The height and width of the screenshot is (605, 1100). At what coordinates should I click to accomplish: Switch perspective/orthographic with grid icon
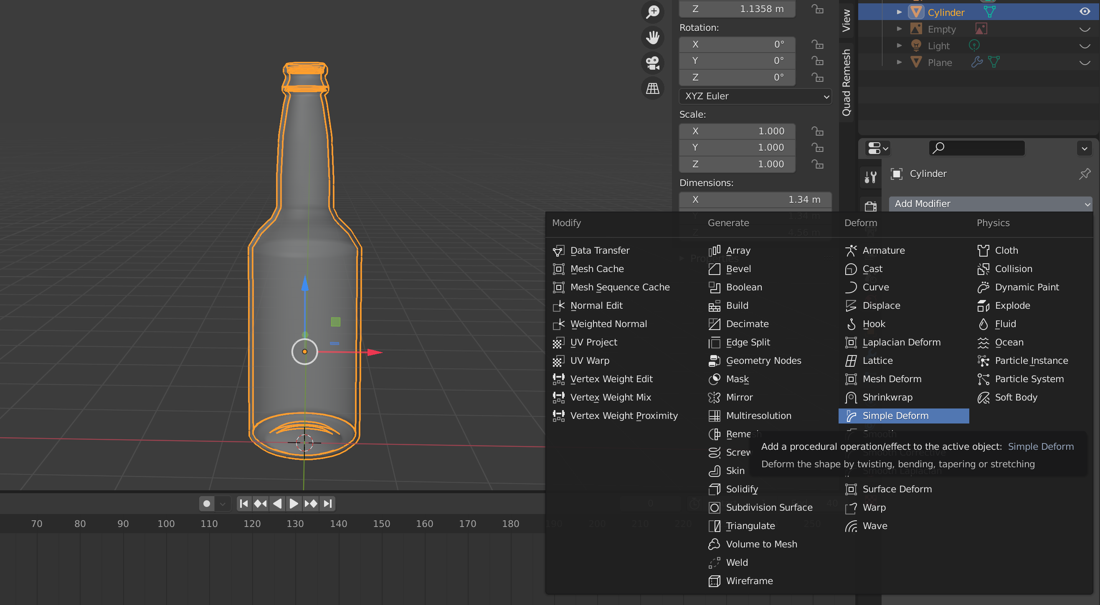[x=652, y=89]
